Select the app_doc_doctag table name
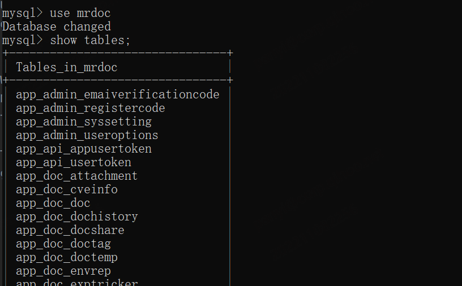 (x=63, y=244)
